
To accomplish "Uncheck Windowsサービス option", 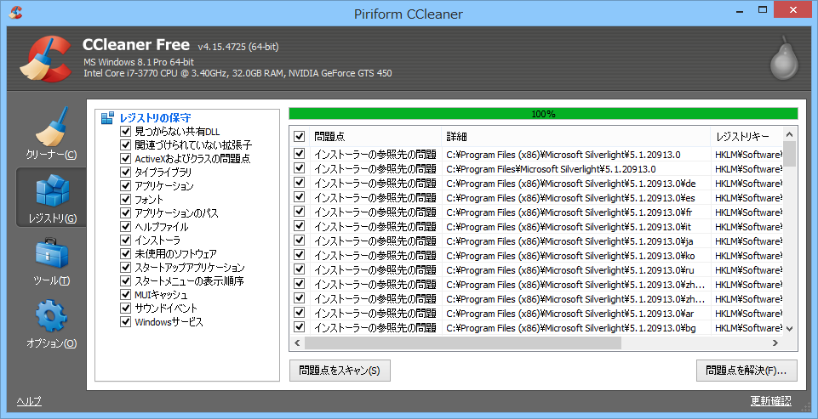I will pos(125,321).
